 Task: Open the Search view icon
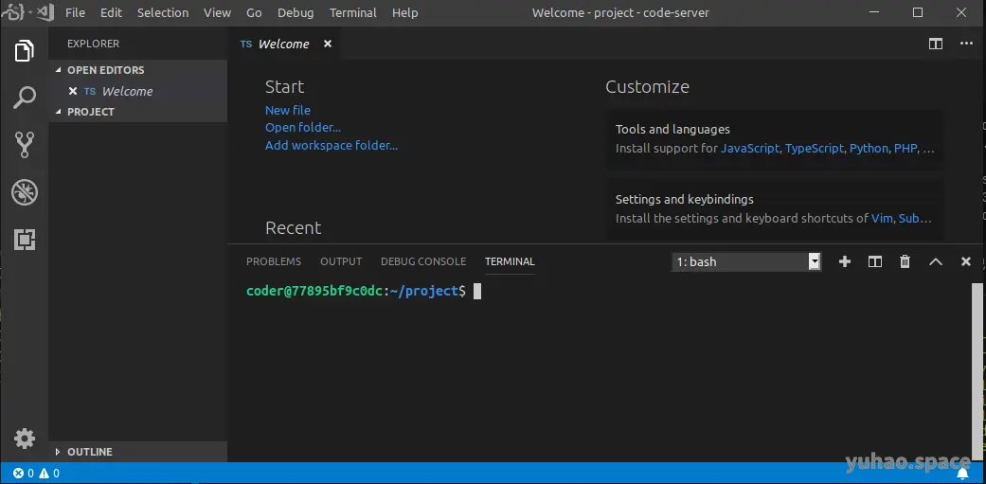click(25, 98)
